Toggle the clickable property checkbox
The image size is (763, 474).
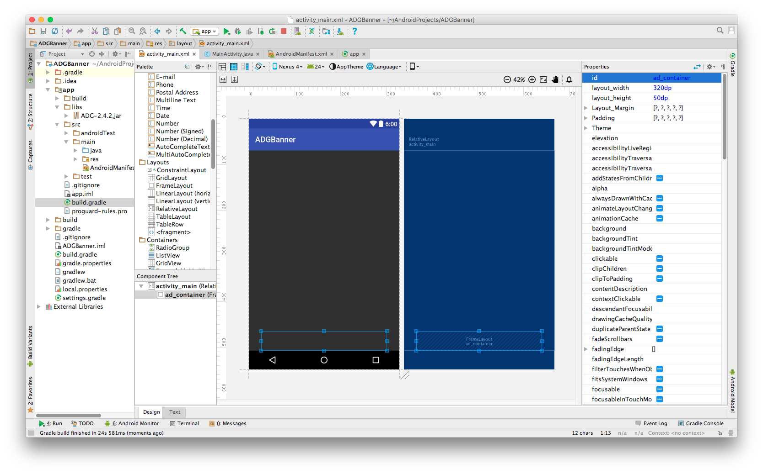pos(660,259)
